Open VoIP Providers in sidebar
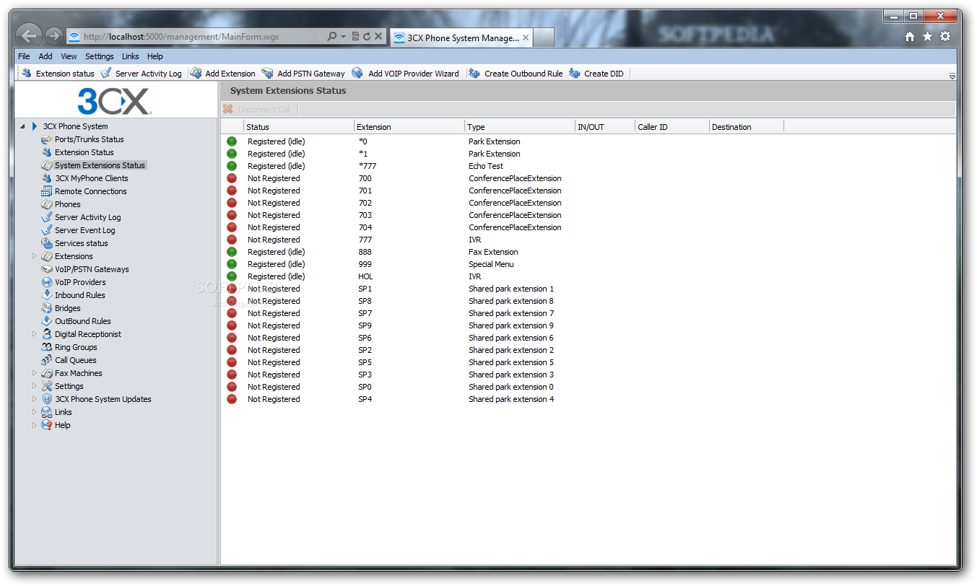 80,282
